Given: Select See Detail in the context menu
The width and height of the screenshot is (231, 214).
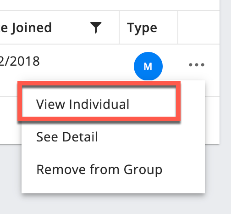Looking at the screenshot, I should coord(67,137).
